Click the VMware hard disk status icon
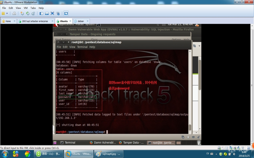 coord(219,148)
